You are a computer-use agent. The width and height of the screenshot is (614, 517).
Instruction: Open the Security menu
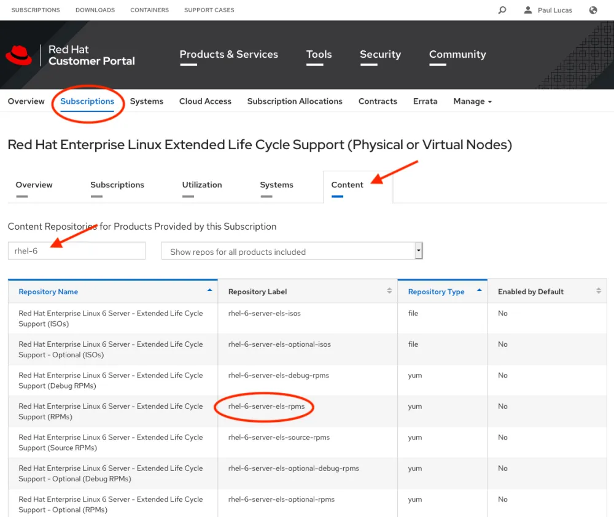380,55
